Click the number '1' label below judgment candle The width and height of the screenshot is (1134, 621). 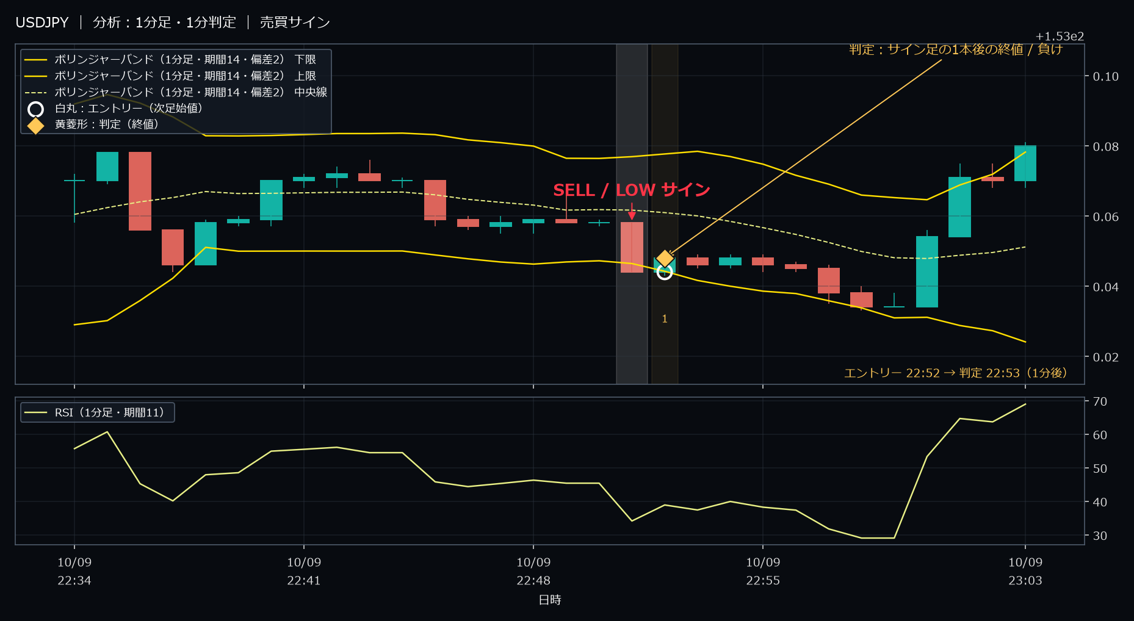pyautogui.click(x=665, y=319)
